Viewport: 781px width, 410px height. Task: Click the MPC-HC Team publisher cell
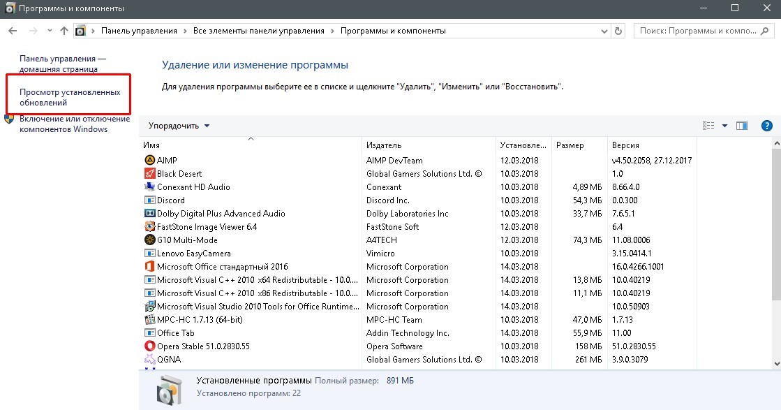pos(394,319)
